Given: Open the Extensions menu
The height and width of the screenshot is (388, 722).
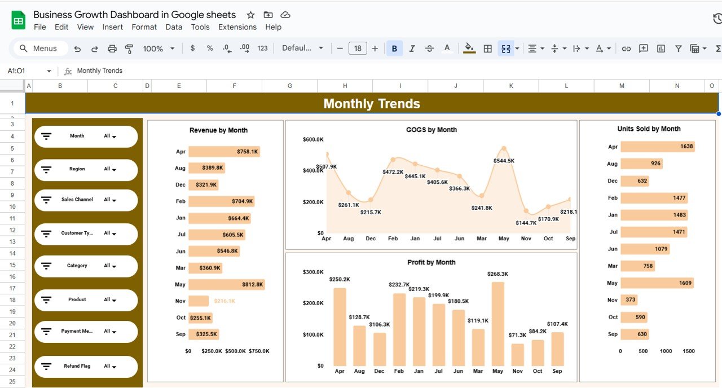Looking at the screenshot, I should tap(237, 27).
